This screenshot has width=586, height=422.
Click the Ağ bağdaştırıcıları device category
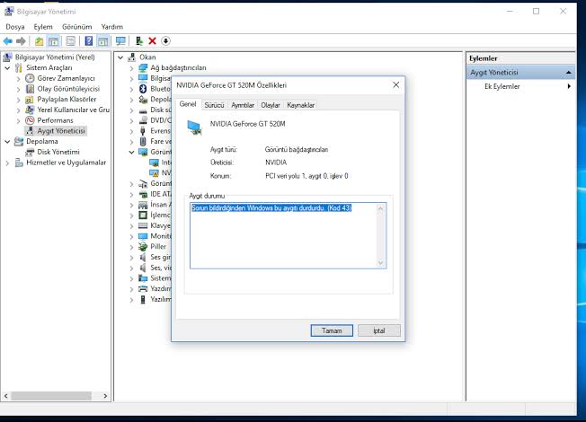pos(178,67)
